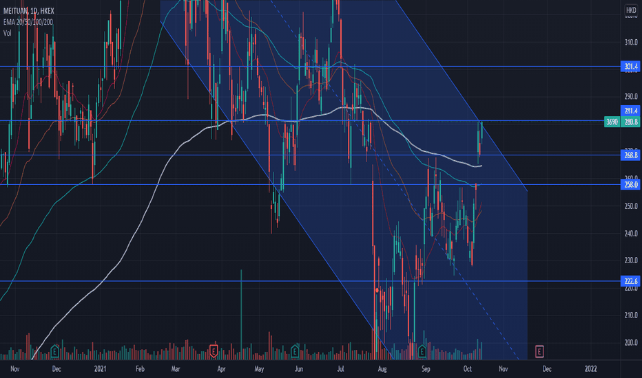
Task: Click the 258.0 horizontal line price label
Action: (x=631, y=185)
